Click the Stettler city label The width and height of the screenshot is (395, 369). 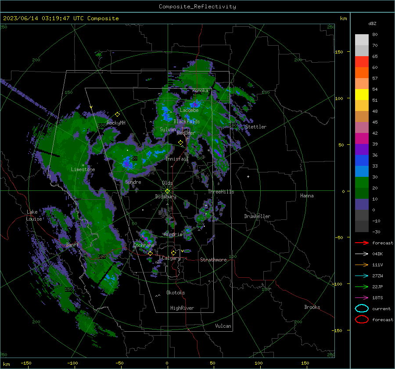tap(256, 127)
